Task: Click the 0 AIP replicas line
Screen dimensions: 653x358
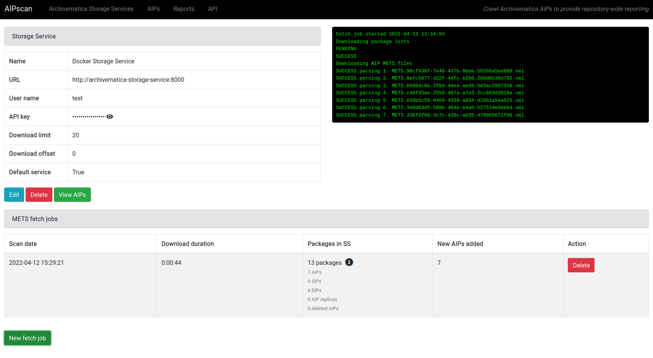Action: (322, 300)
